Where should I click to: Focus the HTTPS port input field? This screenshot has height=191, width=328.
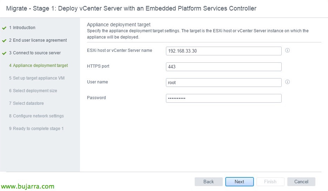(223, 67)
